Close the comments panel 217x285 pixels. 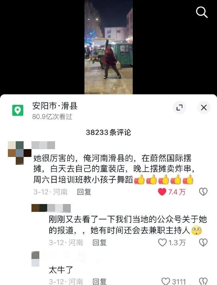click(x=204, y=108)
